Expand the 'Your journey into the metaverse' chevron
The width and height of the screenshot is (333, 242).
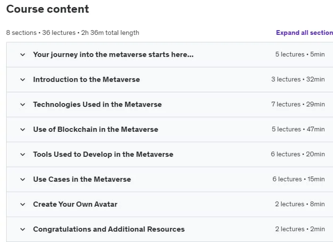(x=23, y=55)
